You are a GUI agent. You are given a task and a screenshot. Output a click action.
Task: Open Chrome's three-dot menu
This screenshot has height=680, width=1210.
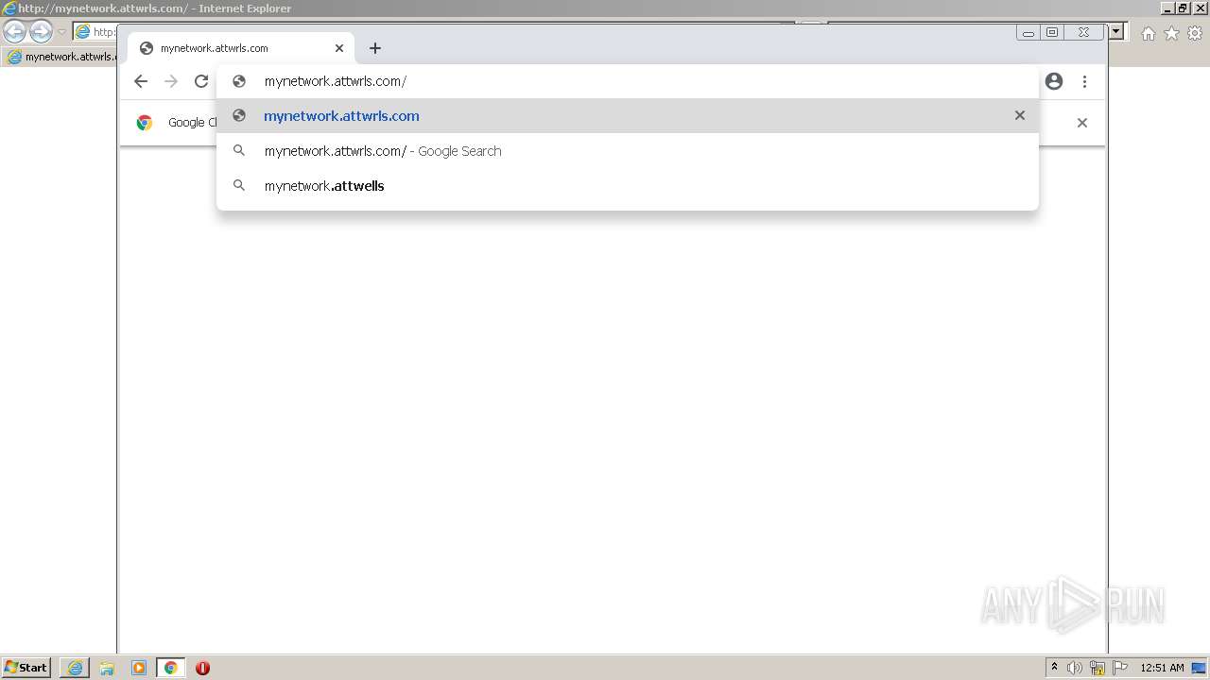(x=1084, y=81)
